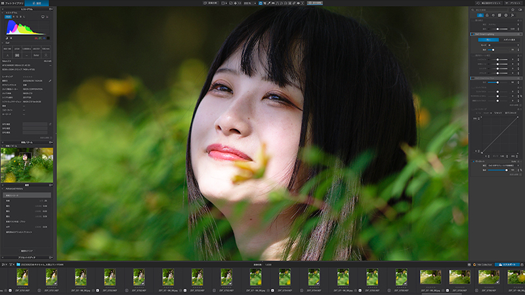525x295 pixels.
Task: Click the blue Export button
Action: (507, 265)
